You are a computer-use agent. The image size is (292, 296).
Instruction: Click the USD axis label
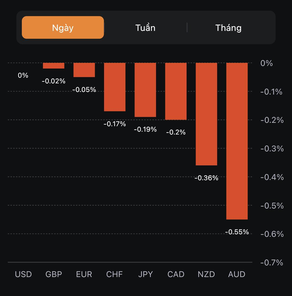[23, 274]
